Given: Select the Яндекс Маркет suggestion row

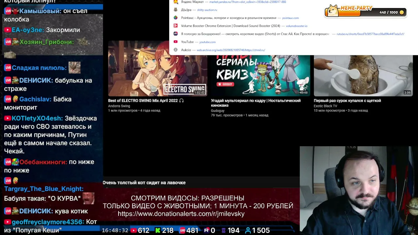Looking at the screenshot, I should pos(293,2).
